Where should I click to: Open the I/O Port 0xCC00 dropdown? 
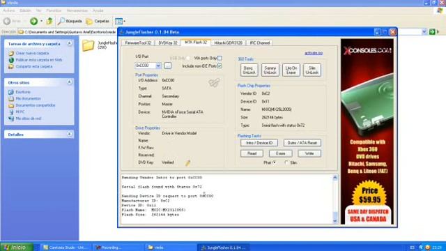pyautogui.click(x=158, y=66)
